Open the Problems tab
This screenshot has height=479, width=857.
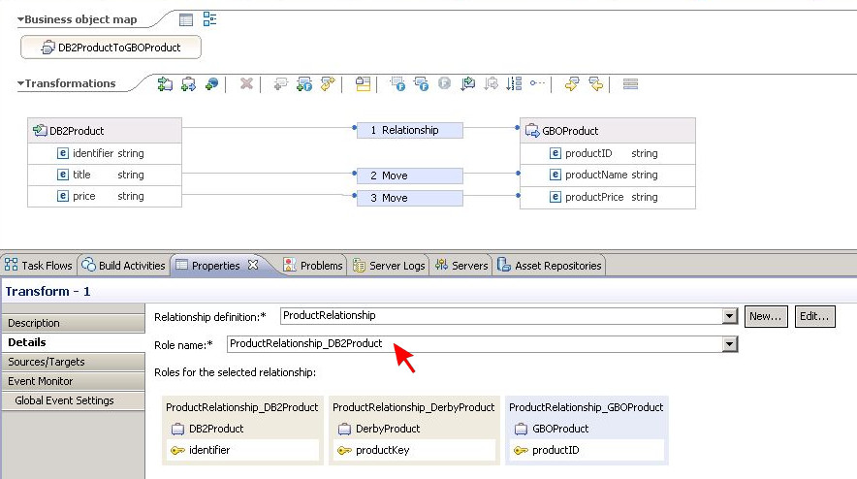point(313,265)
